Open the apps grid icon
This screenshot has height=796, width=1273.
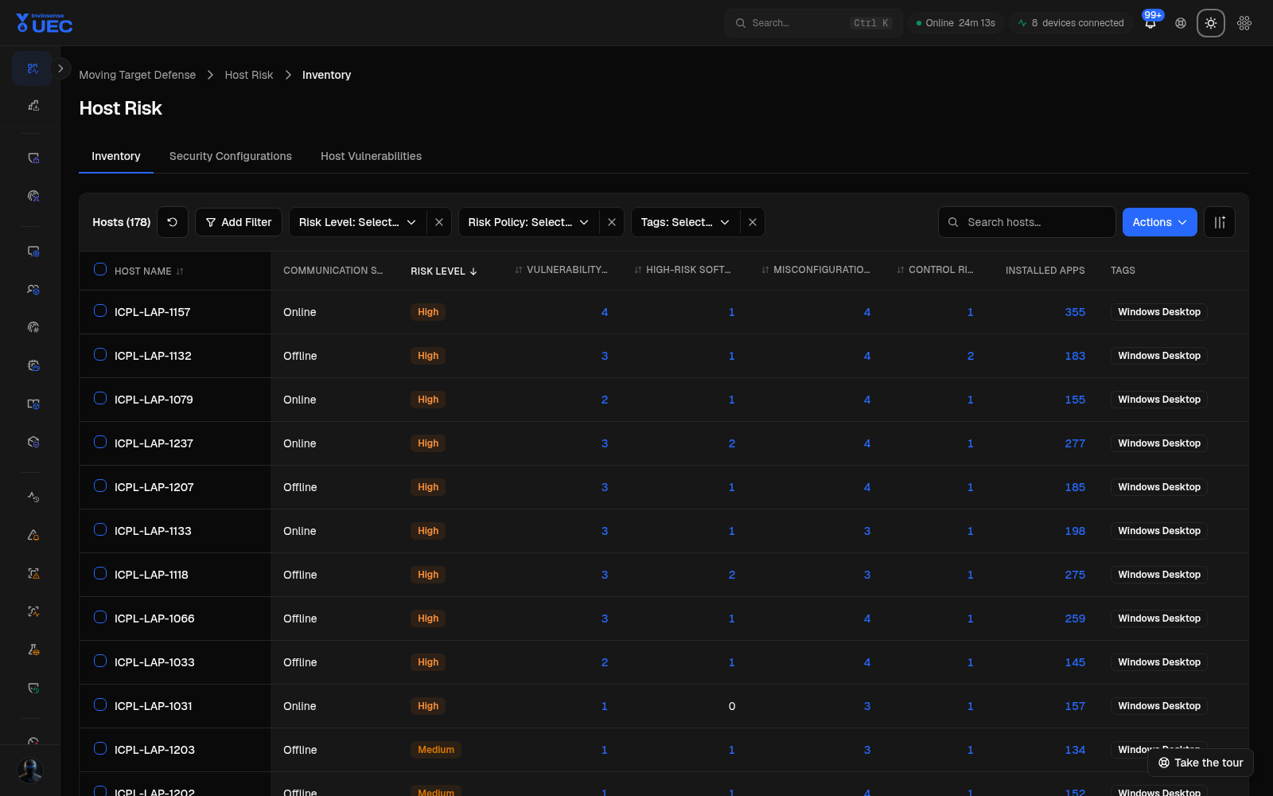[1244, 23]
